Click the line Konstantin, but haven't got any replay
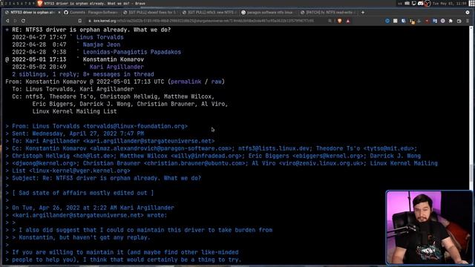 point(85,237)
